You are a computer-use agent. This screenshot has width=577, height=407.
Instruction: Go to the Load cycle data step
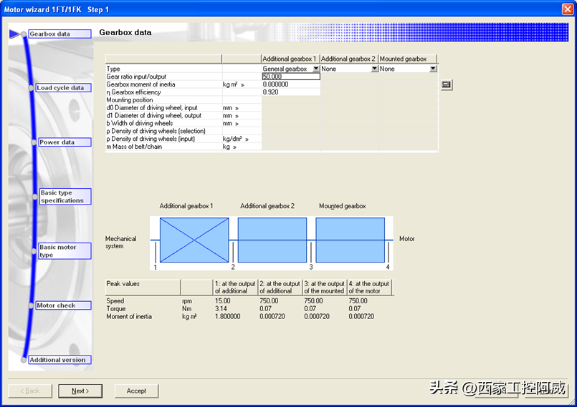(x=63, y=88)
